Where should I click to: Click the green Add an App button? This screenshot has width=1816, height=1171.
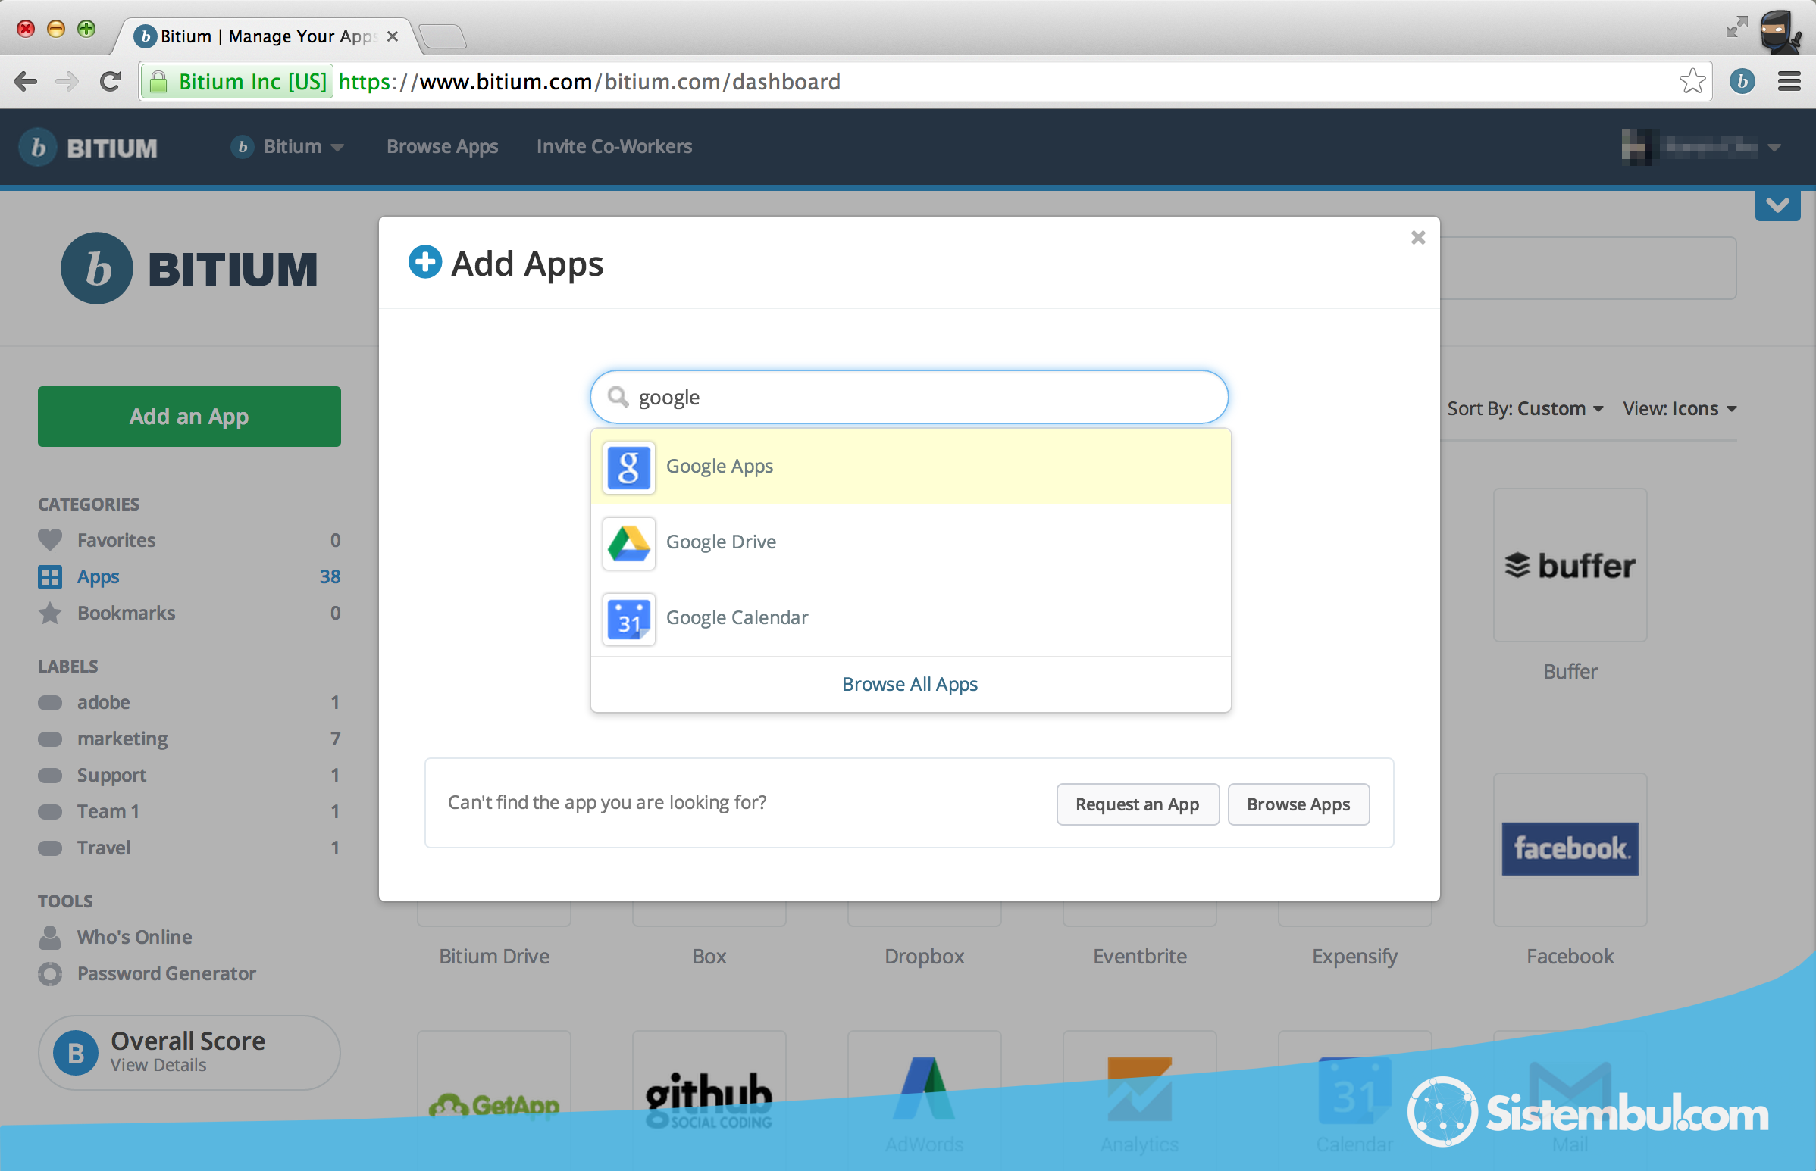tap(189, 417)
